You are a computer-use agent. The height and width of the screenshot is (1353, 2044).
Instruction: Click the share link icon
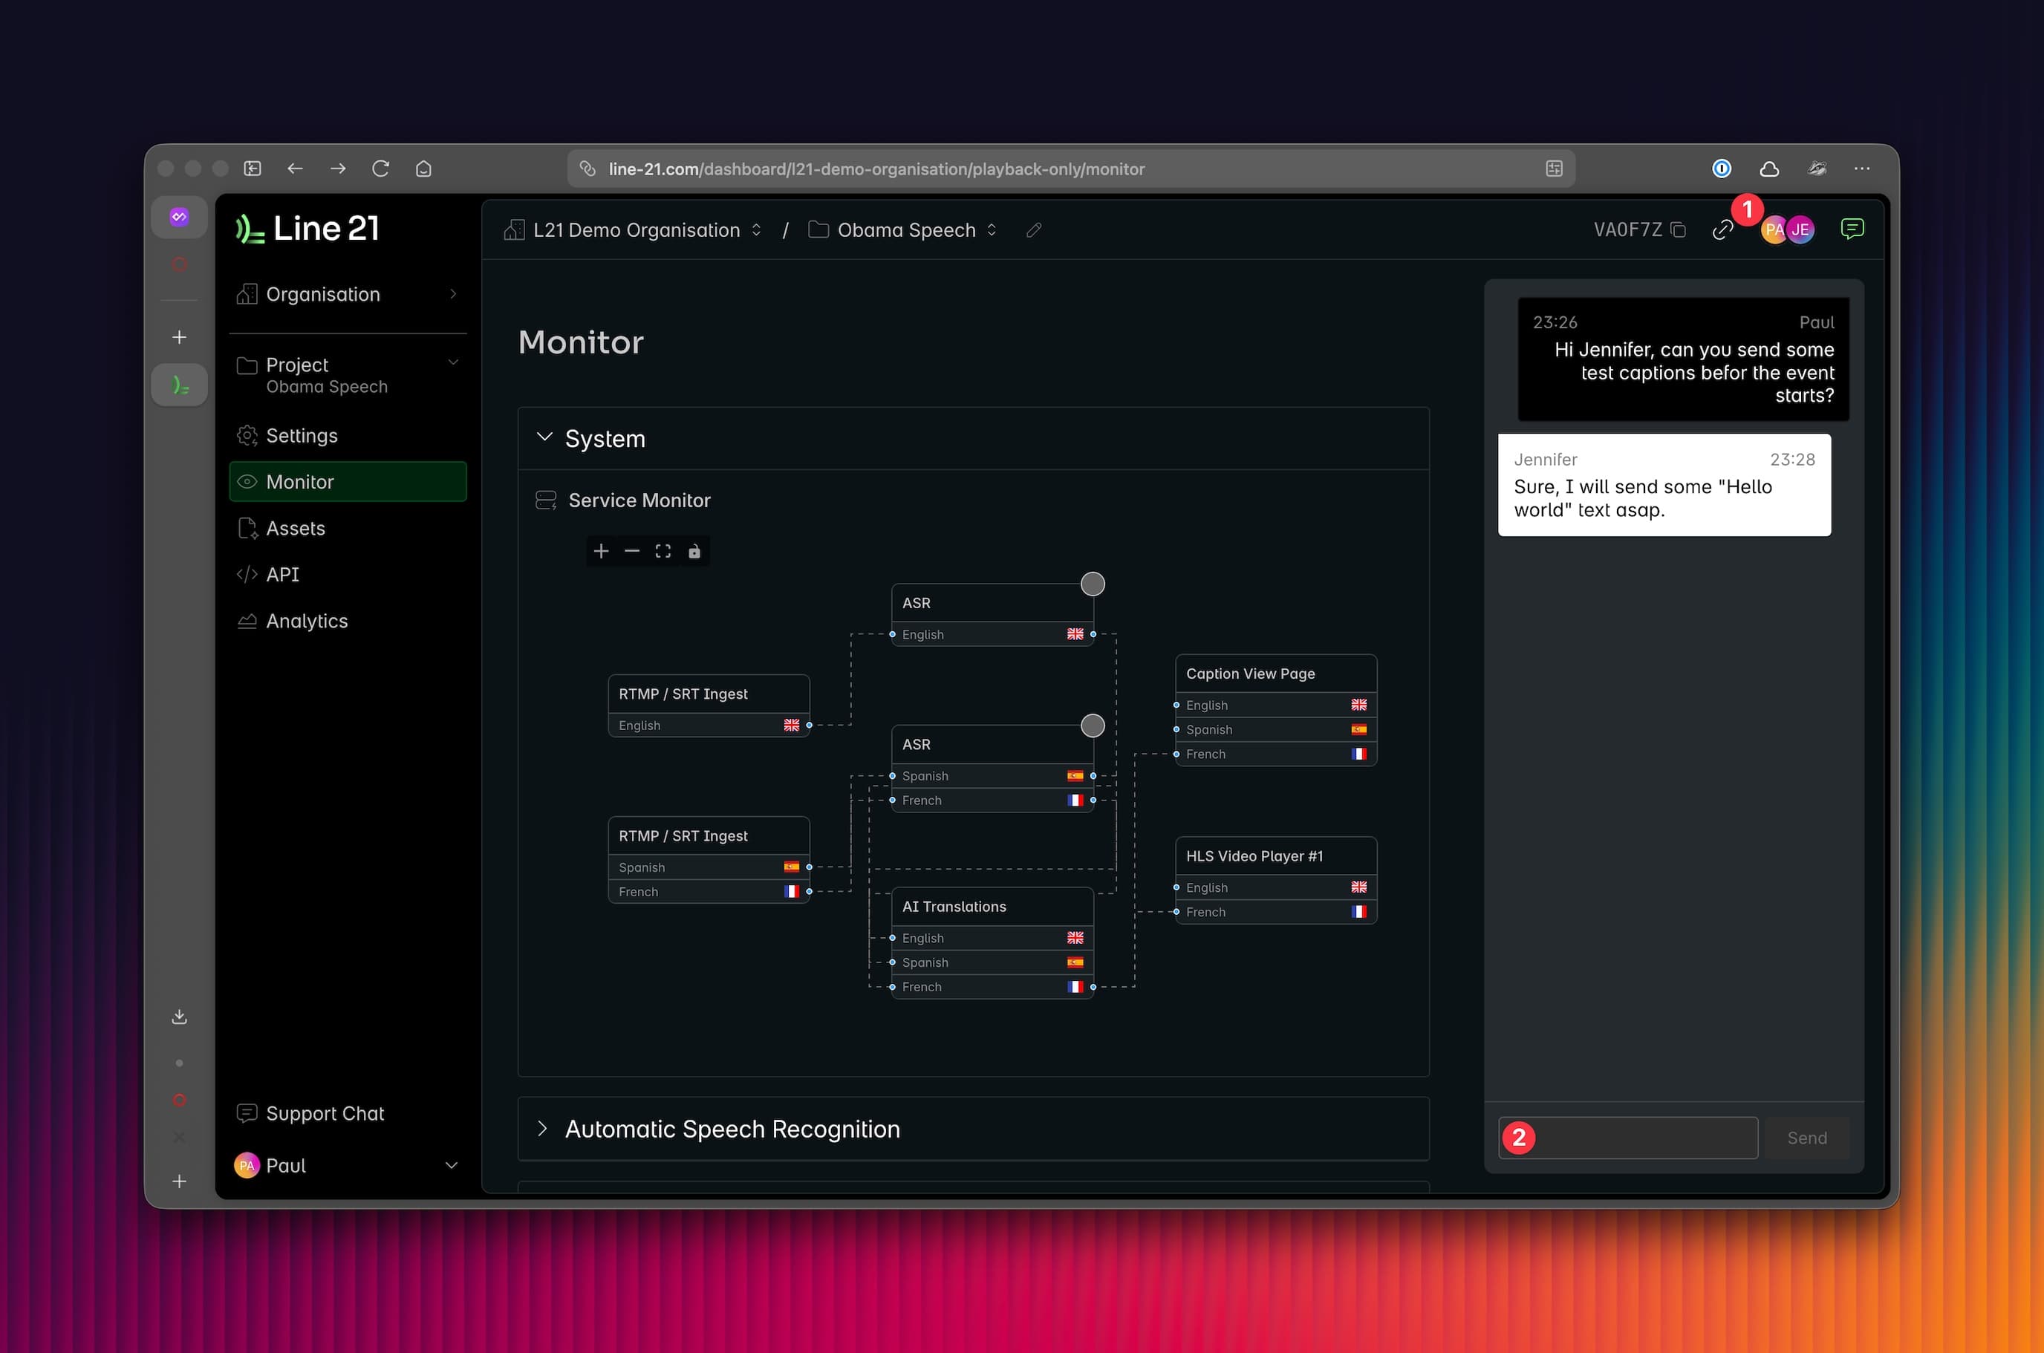pyautogui.click(x=1722, y=229)
